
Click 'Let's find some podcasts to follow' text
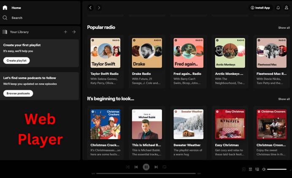(x=30, y=78)
